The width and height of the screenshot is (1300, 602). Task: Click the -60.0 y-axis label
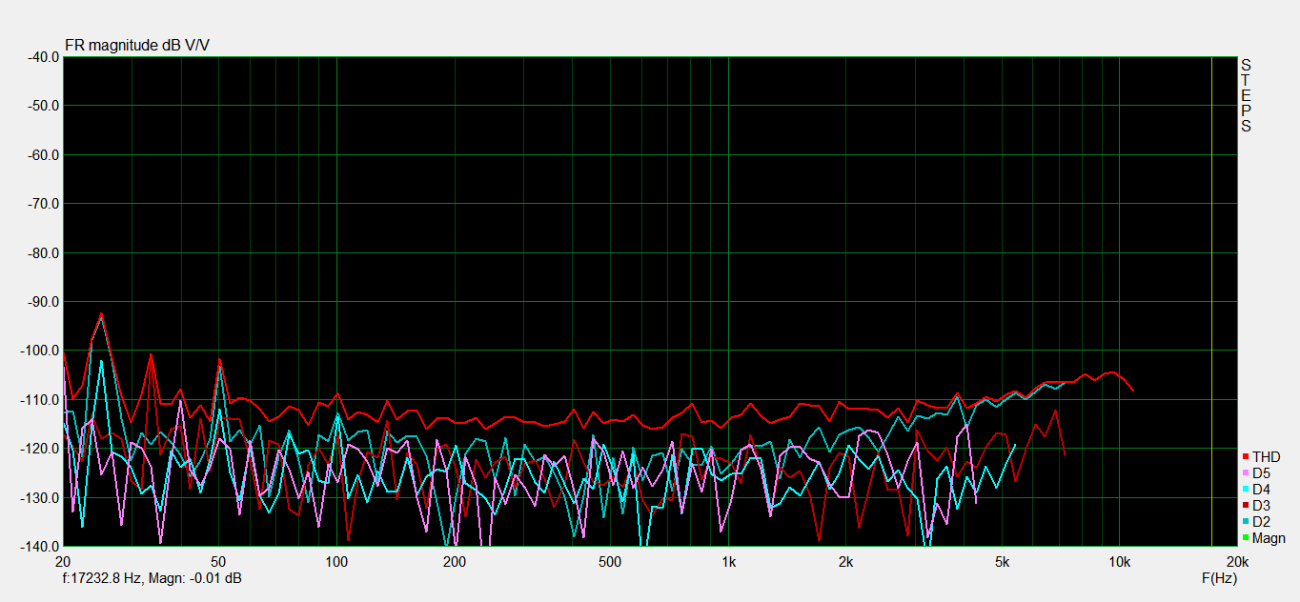click(42, 154)
